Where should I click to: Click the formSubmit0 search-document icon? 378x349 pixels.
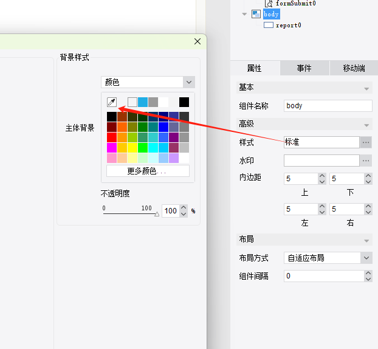click(269, 4)
